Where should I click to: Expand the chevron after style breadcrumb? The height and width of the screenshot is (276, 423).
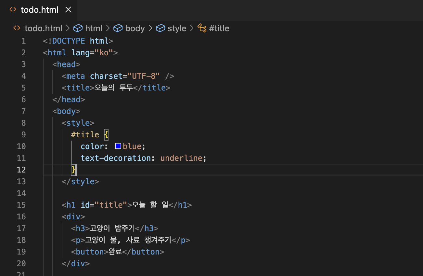[192, 28]
